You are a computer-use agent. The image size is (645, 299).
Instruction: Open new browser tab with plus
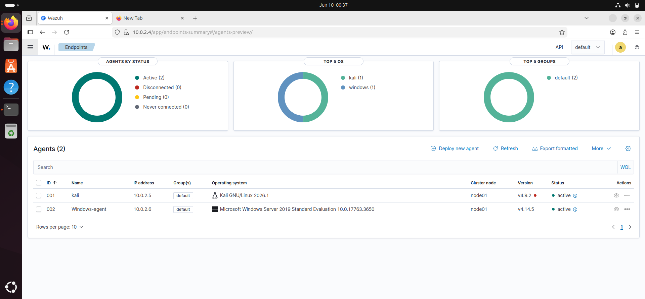point(195,18)
